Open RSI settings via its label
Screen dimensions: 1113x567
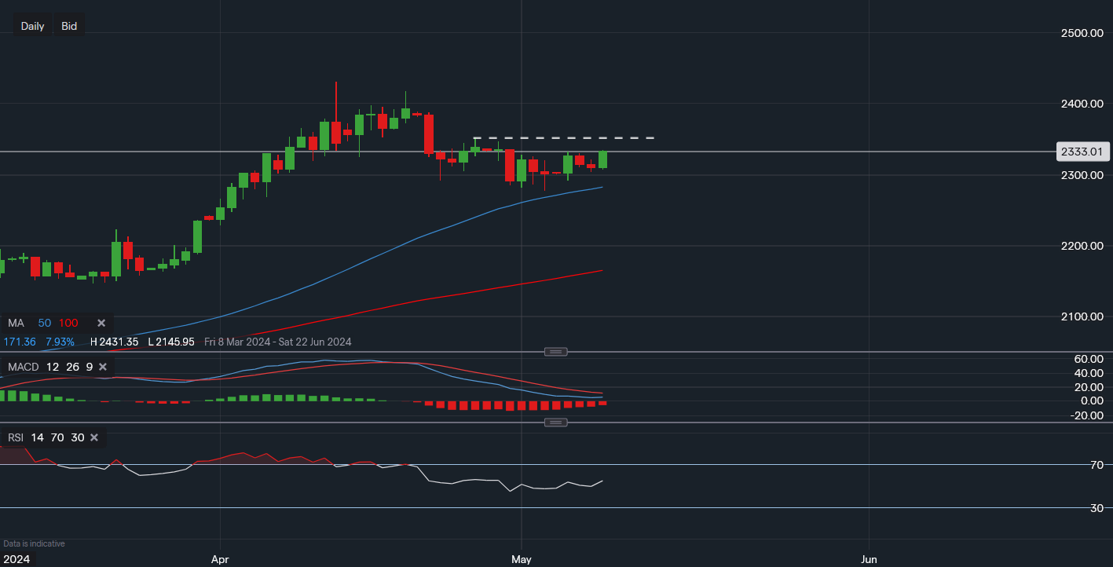point(16,437)
